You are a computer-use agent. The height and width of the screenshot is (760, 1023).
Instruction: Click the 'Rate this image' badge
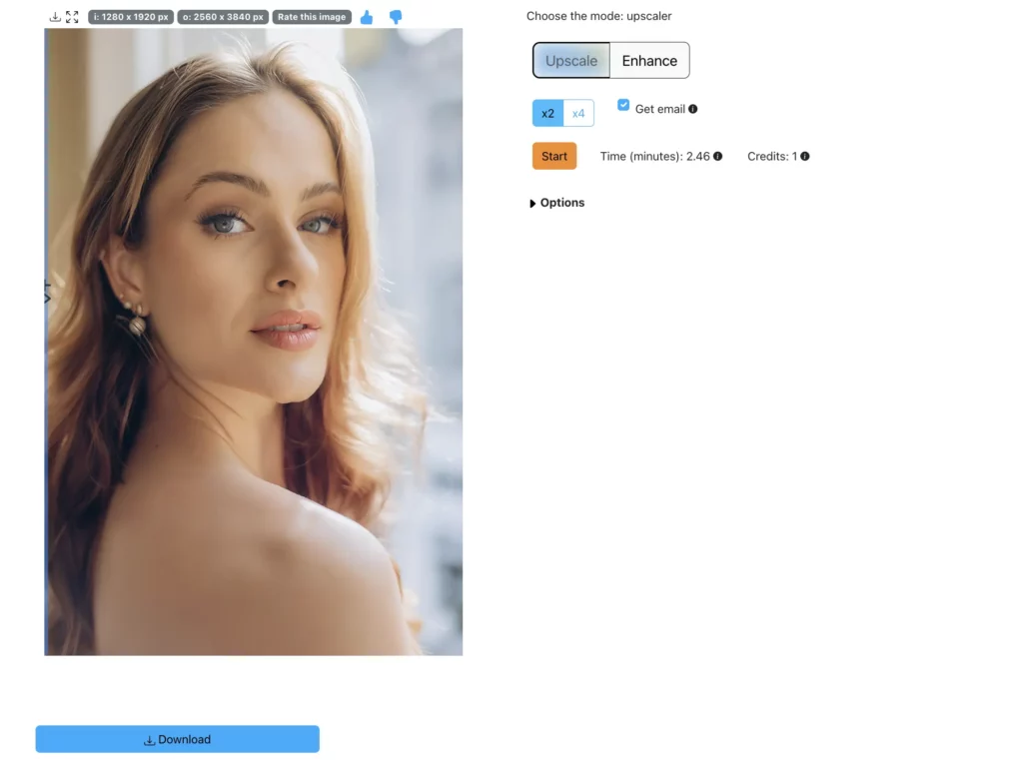312,17
